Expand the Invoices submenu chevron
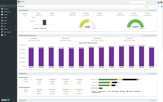Screen dimensions: 163x102 (x=15, y=15)
